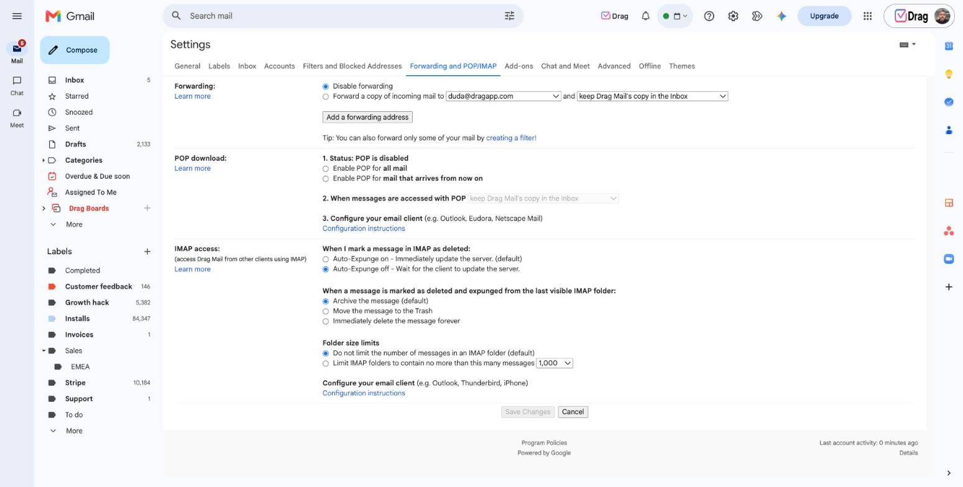Switch to the General settings tab
Viewport: 963px width, 487px height.
tap(187, 66)
